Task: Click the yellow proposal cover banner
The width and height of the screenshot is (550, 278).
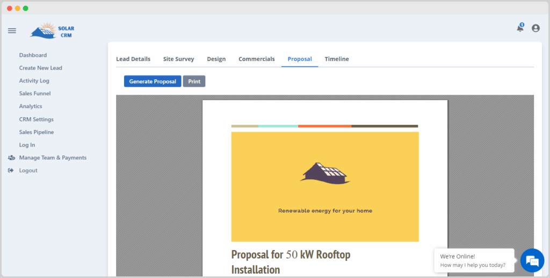Action: 325,187
